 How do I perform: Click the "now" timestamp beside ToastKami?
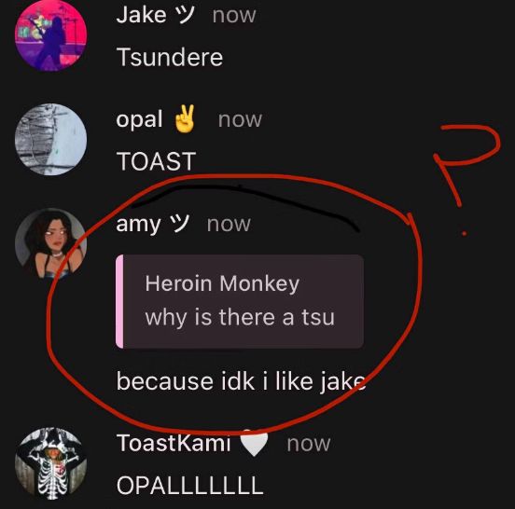click(309, 444)
